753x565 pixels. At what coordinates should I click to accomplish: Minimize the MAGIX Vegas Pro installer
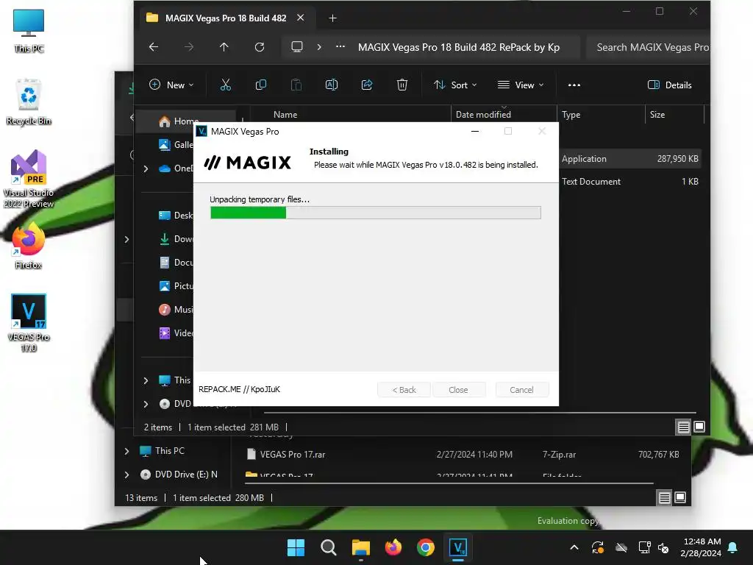tap(475, 131)
